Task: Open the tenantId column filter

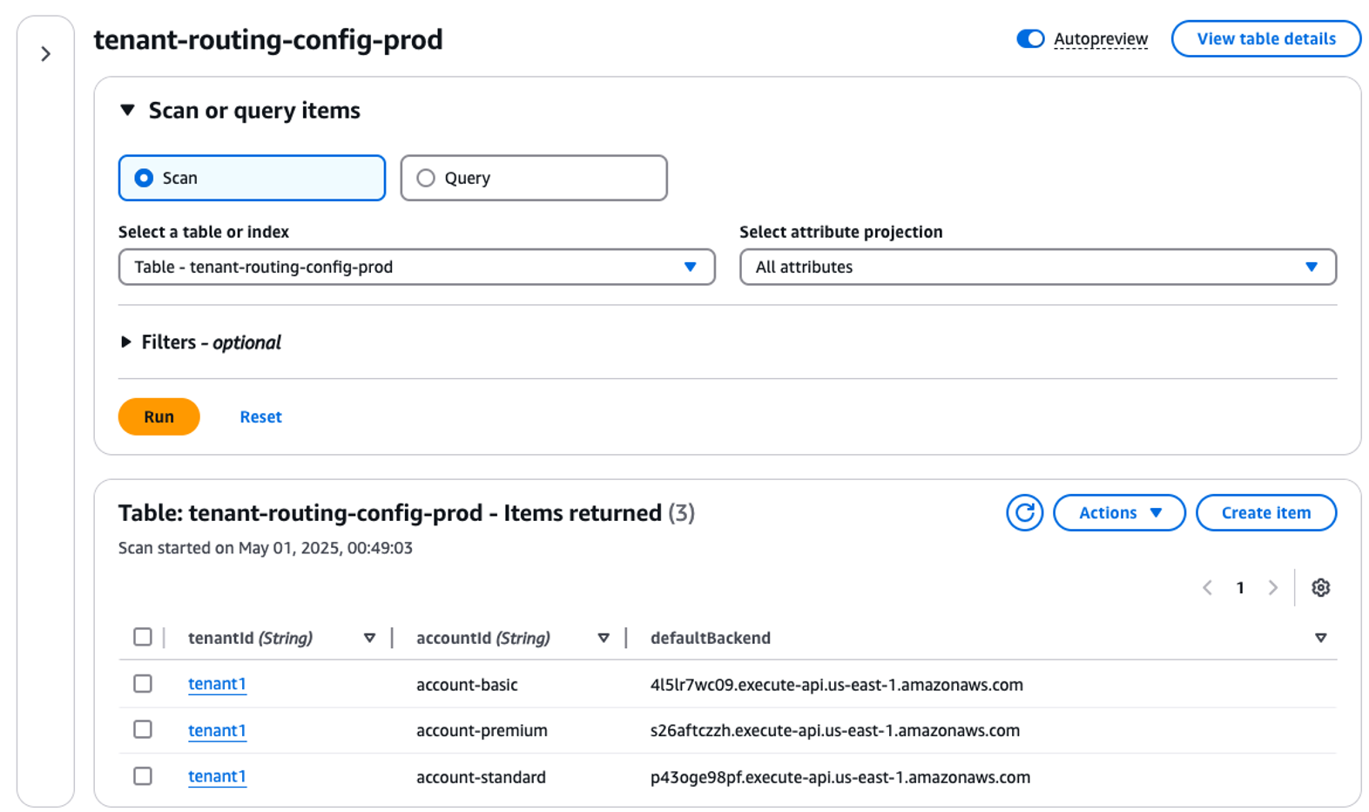Action: pyautogui.click(x=370, y=638)
